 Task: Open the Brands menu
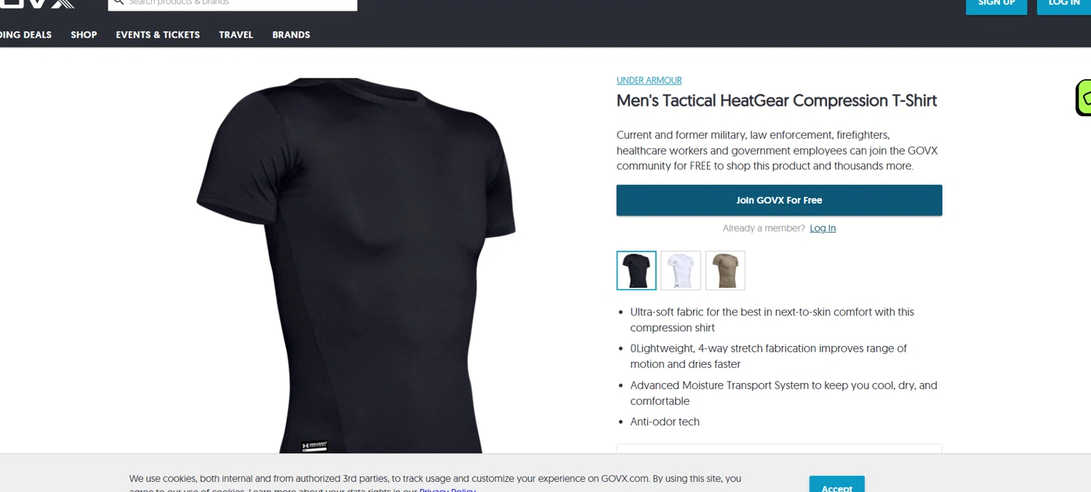(x=291, y=35)
